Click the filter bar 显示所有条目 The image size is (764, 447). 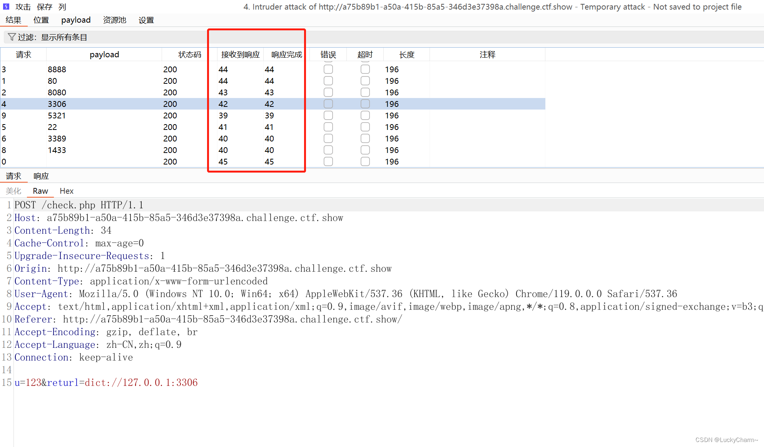(x=384, y=37)
